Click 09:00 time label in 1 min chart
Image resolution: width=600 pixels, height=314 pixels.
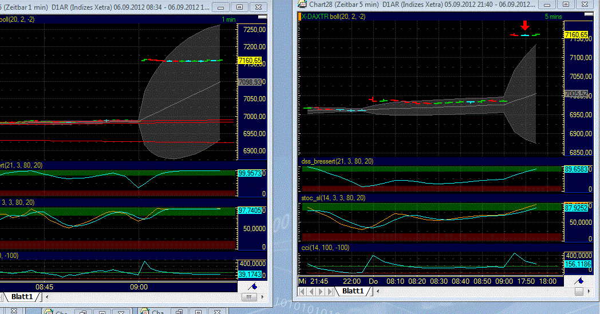pyautogui.click(x=139, y=287)
